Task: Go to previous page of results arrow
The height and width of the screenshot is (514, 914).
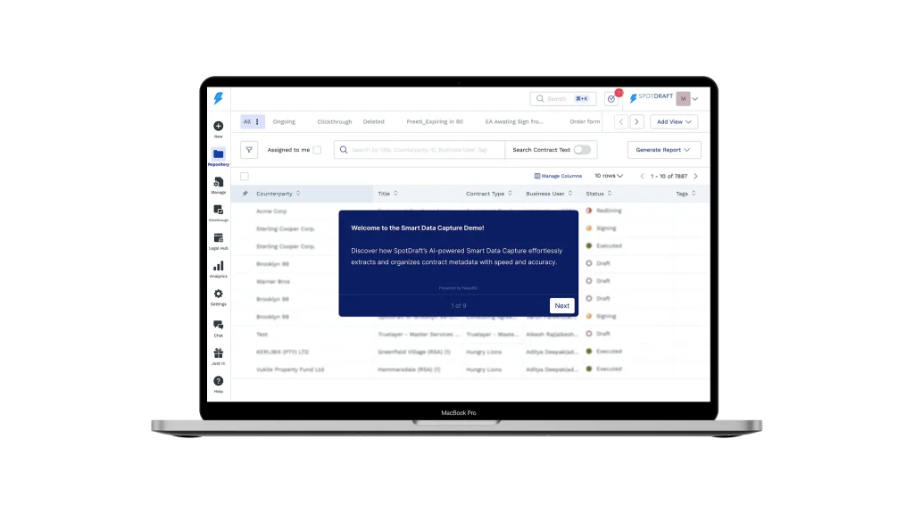Action: [643, 176]
